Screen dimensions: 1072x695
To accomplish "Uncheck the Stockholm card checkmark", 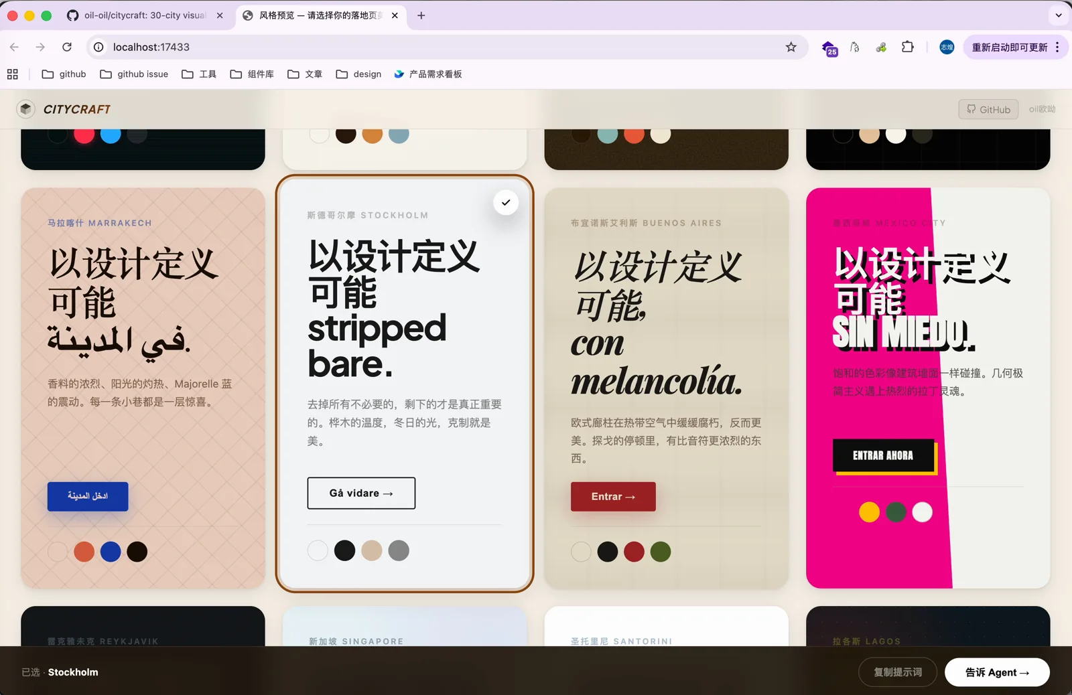I will point(506,202).
